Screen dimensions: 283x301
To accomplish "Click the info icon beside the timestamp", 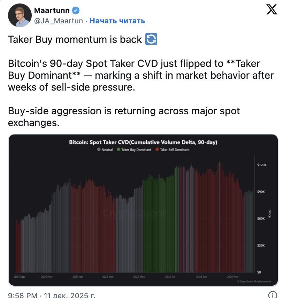I will [x=272, y=296].
